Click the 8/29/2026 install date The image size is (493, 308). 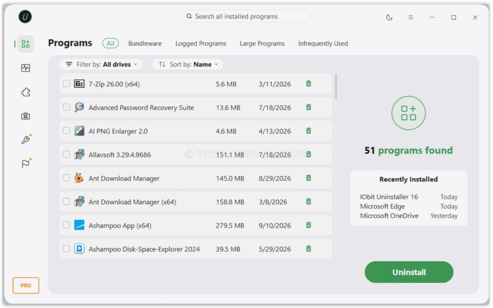pyautogui.click(x=275, y=178)
